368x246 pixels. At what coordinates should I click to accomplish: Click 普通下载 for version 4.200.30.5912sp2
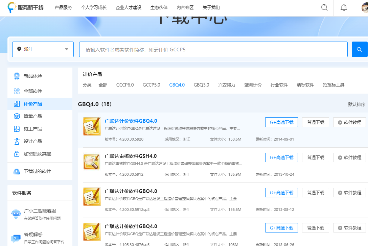click(x=316, y=193)
